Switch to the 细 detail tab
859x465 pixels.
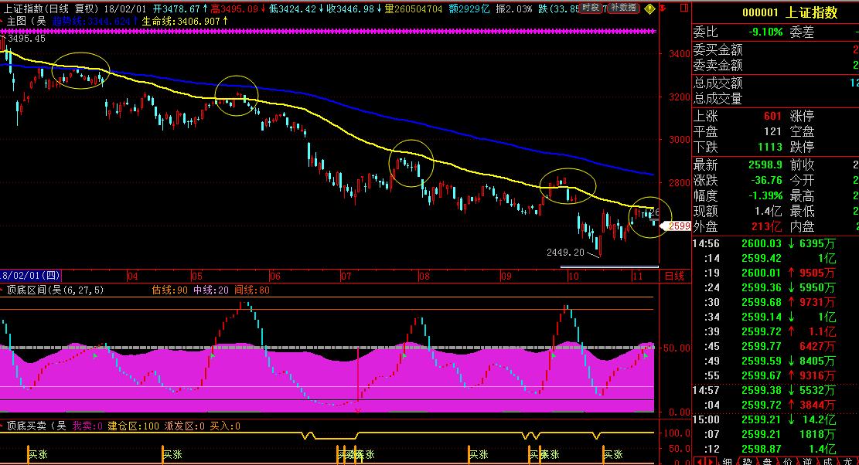click(727, 460)
